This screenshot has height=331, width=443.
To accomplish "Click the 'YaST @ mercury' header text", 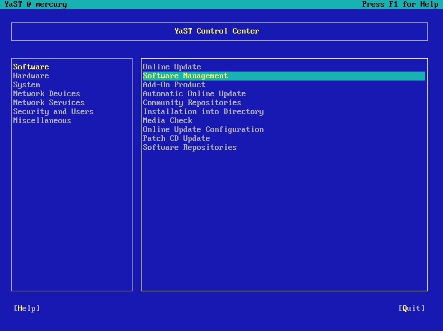I will click(x=36, y=4).
